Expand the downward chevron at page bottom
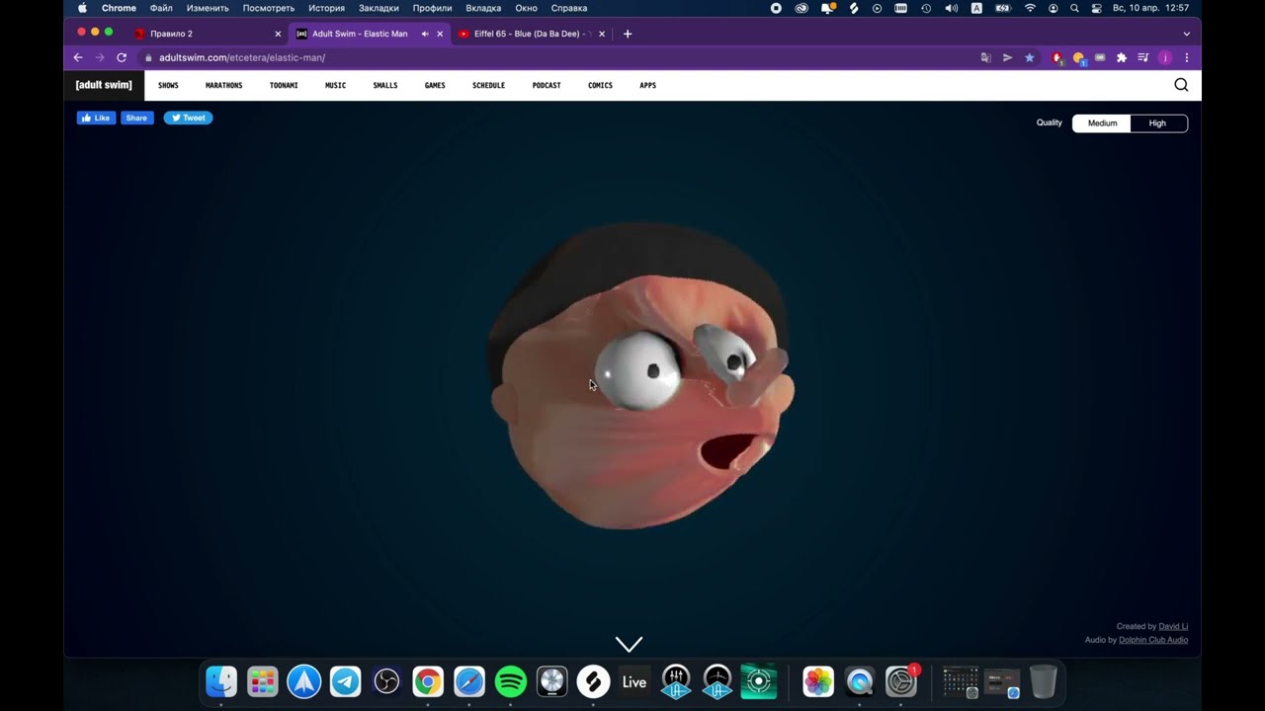Screen dimensions: 1265x711 pos(629,644)
